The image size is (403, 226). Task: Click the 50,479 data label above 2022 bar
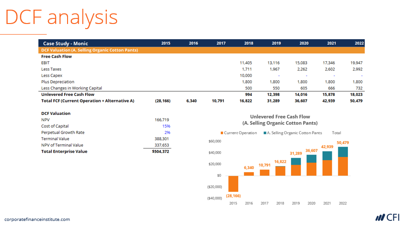point(343,143)
